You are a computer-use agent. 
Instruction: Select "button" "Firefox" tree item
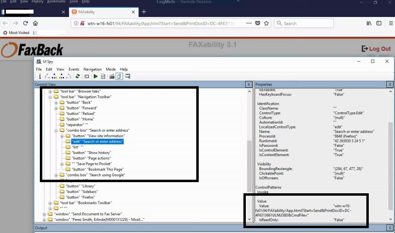[x=81, y=197]
